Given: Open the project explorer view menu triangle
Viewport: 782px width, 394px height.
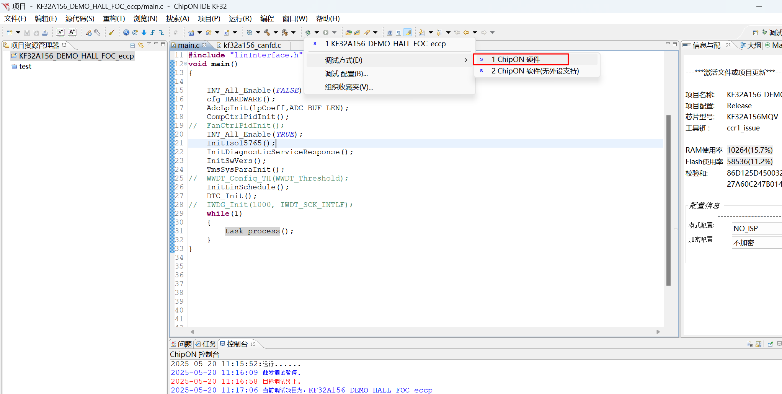Looking at the screenshot, I should click(x=149, y=44).
